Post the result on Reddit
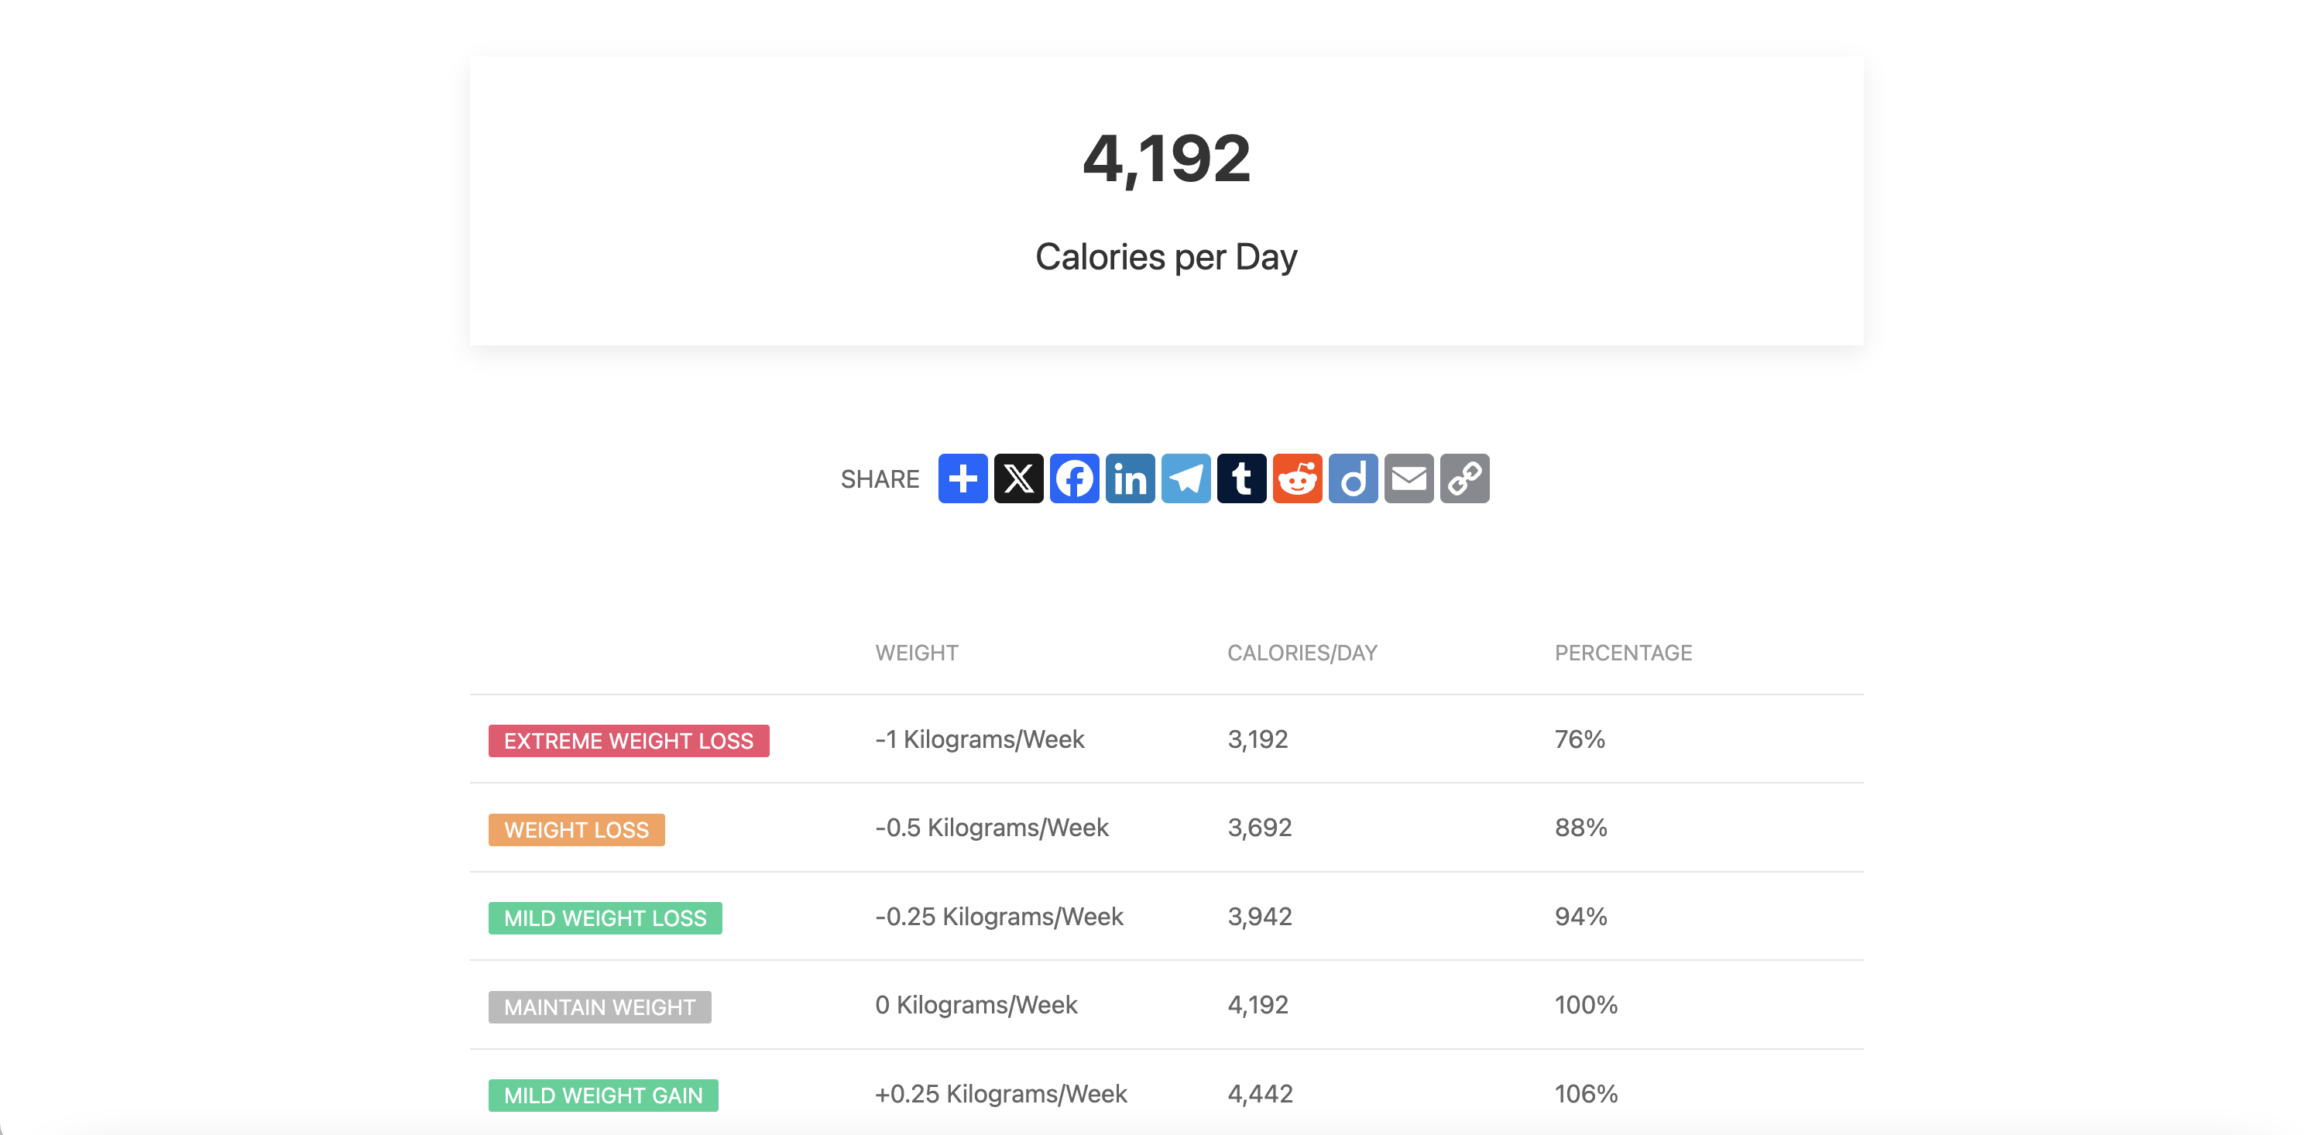This screenshot has height=1135, width=2323. (x=1298, y=478)
